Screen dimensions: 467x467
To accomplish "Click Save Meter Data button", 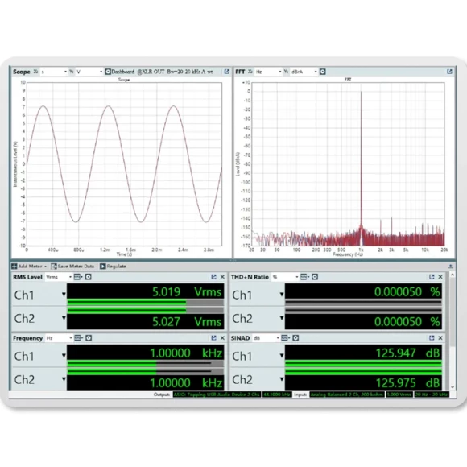I will click(x=72, y=267).
